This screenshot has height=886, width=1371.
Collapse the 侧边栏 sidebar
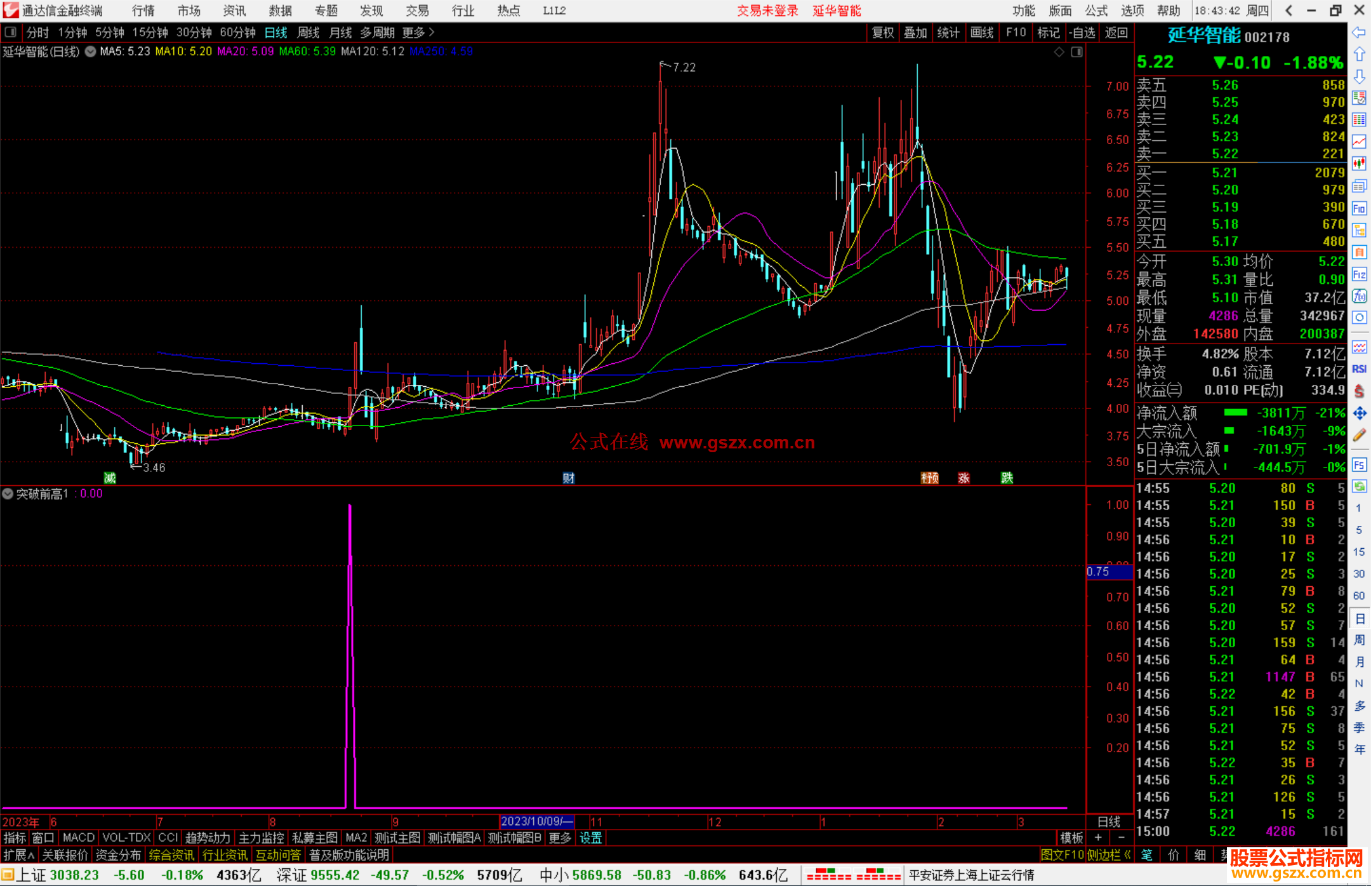(x=1109, y=855)
